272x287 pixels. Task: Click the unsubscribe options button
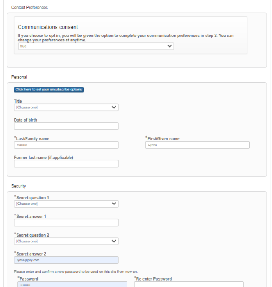(49, 89)
